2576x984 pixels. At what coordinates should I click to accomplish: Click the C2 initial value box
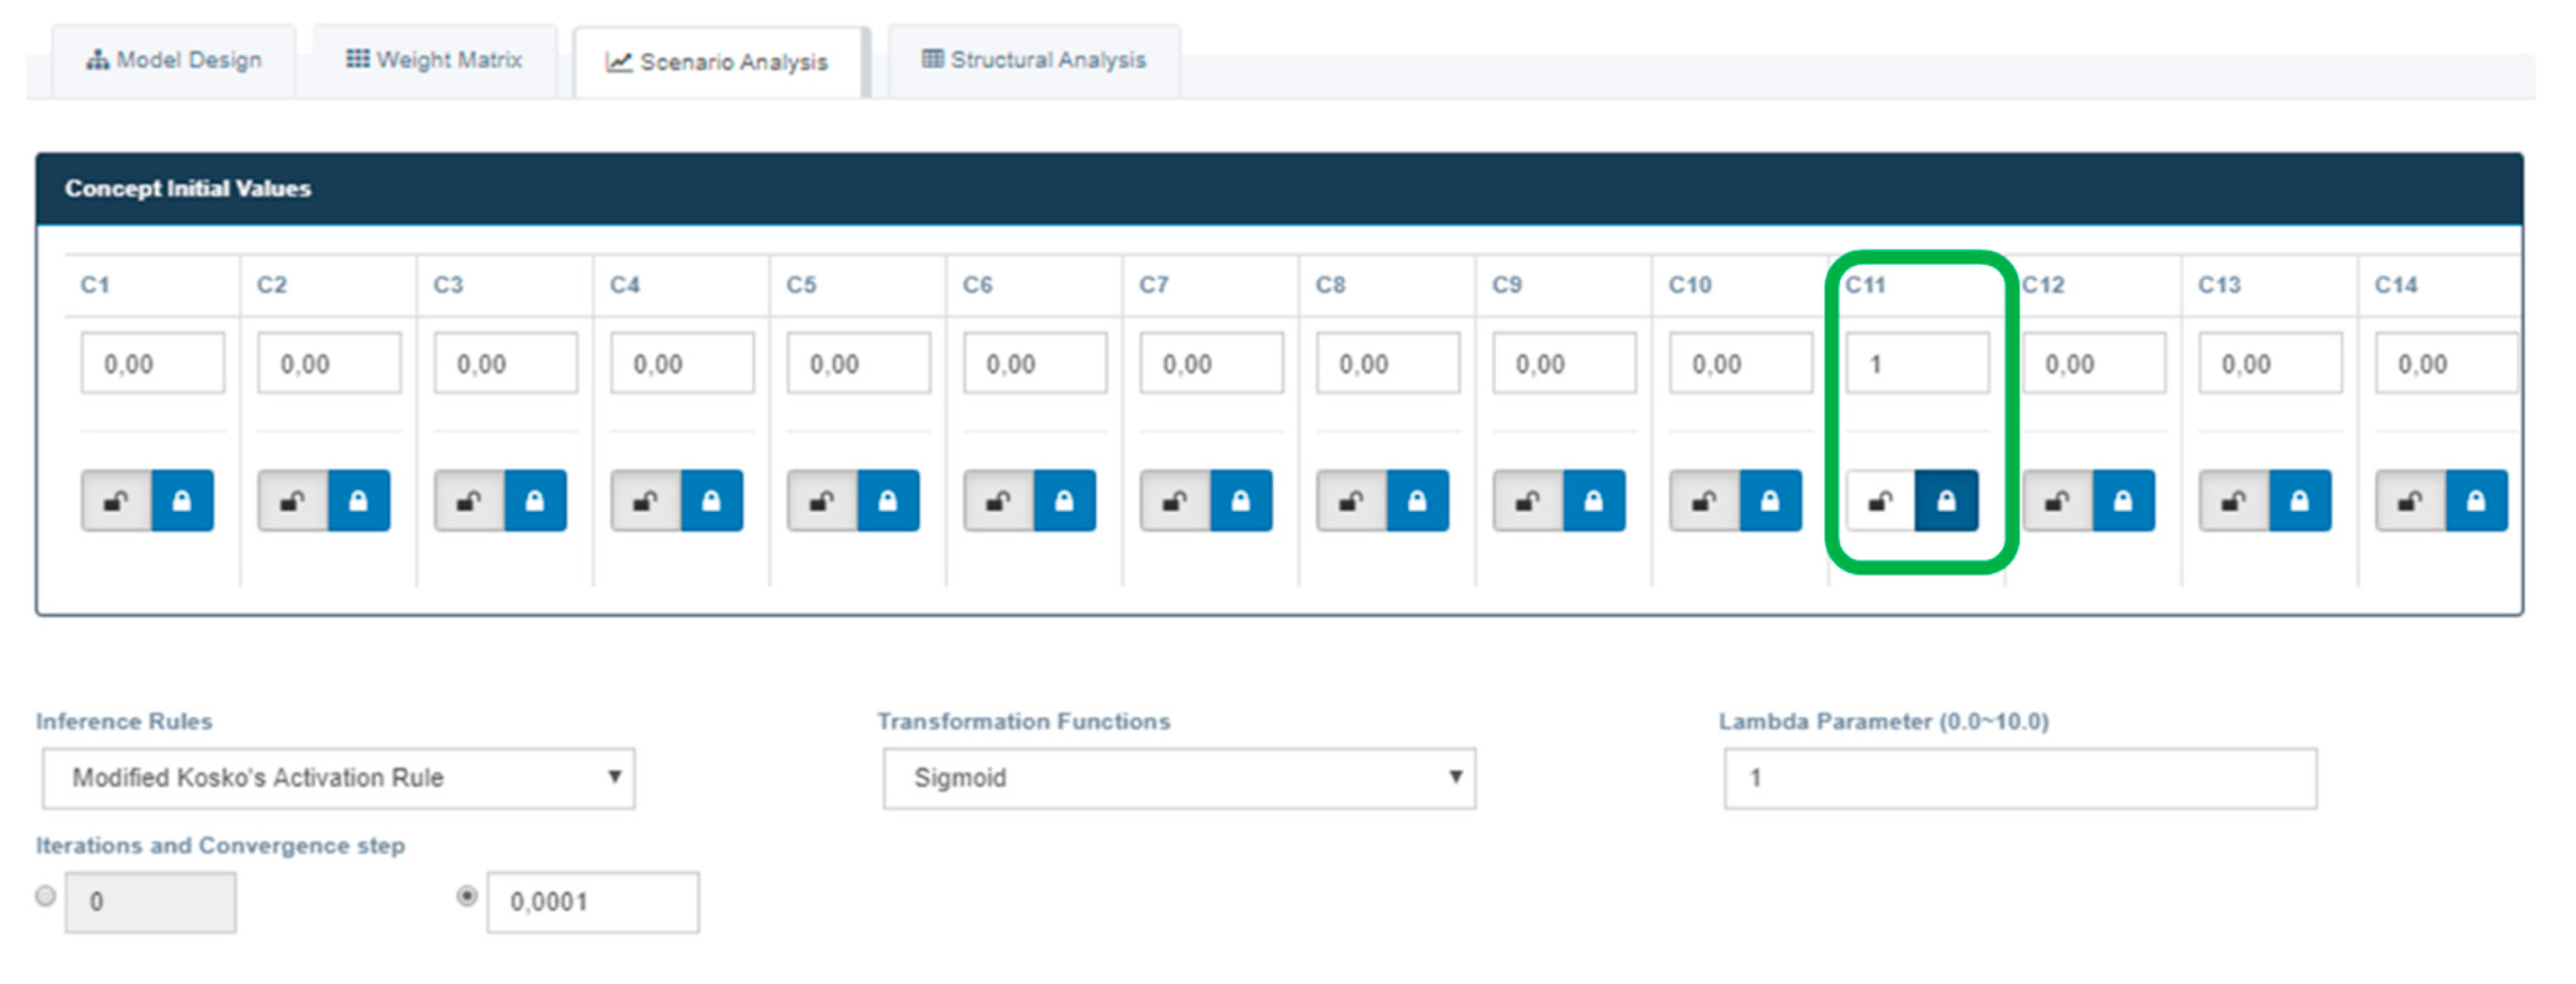click(329, 363)
